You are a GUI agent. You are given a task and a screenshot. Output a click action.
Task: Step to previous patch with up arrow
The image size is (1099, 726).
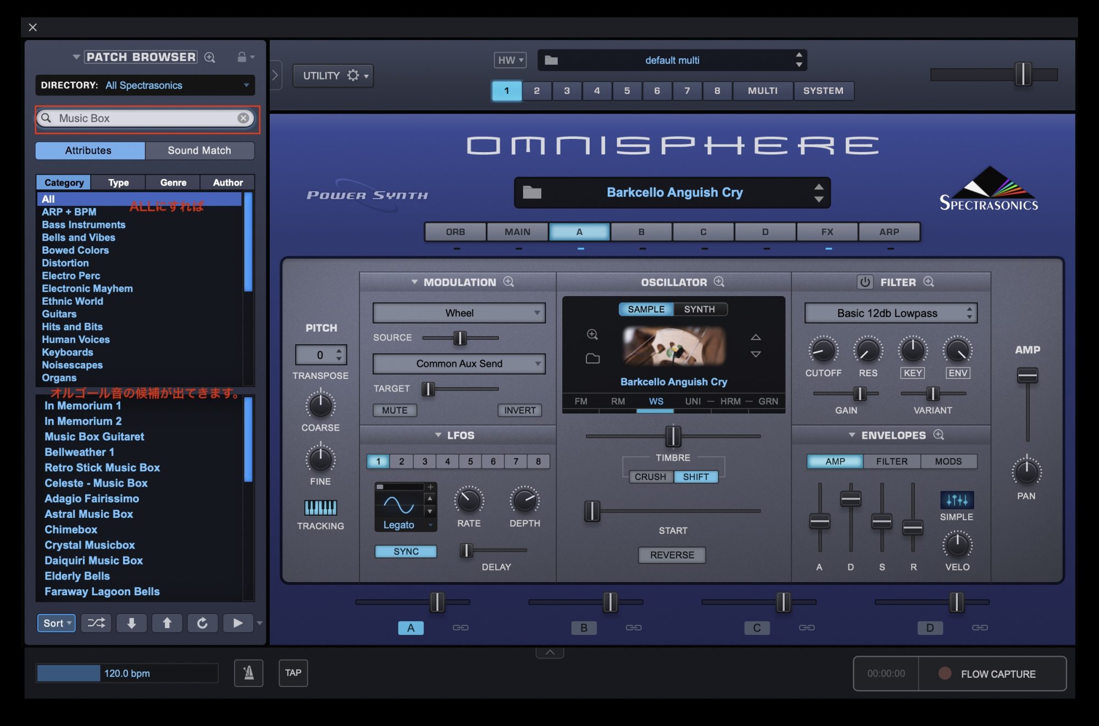click(167, 623)
